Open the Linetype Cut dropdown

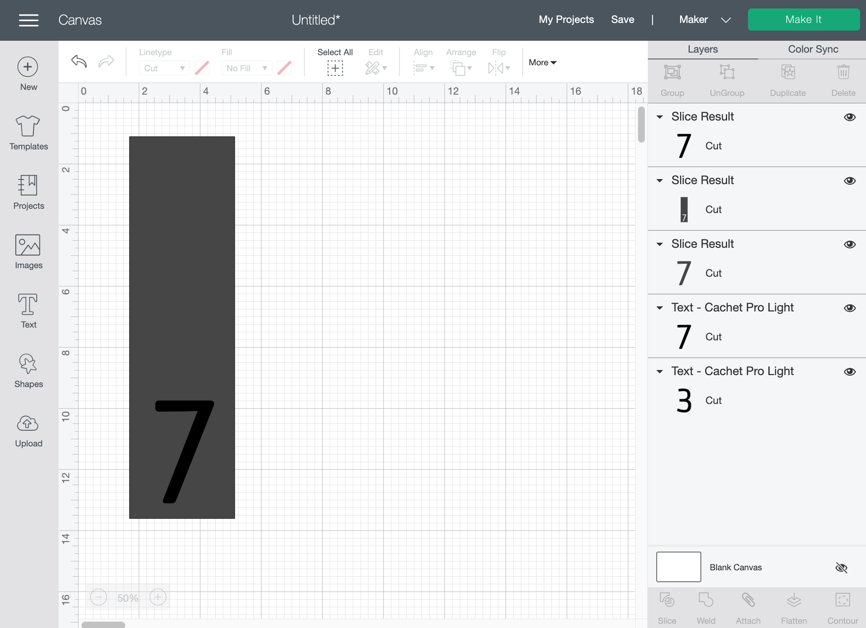point(164,68)
